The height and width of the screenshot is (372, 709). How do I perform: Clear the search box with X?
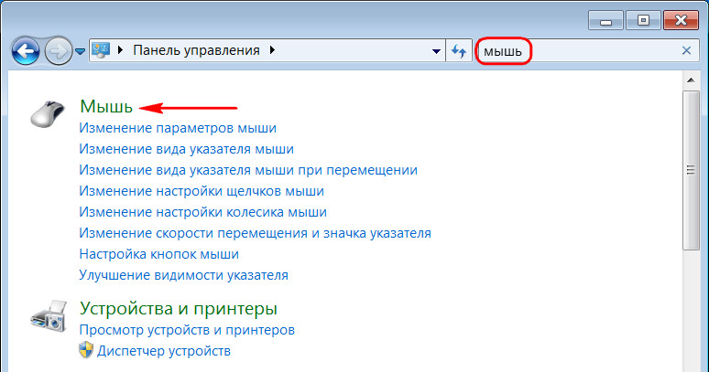coord(686,50)
